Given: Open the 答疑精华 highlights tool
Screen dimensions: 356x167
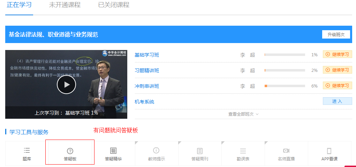Looking at the screenshot, I should [113, 154].
